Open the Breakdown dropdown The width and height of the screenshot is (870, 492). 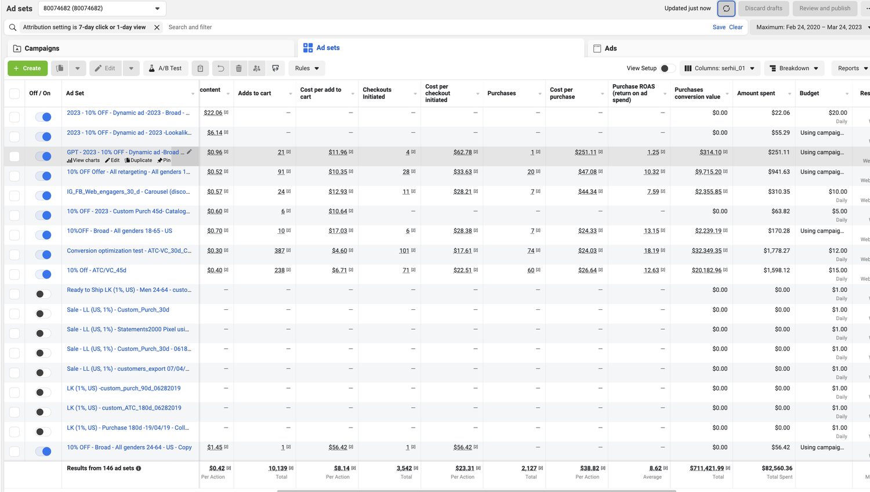click(794, 68)
